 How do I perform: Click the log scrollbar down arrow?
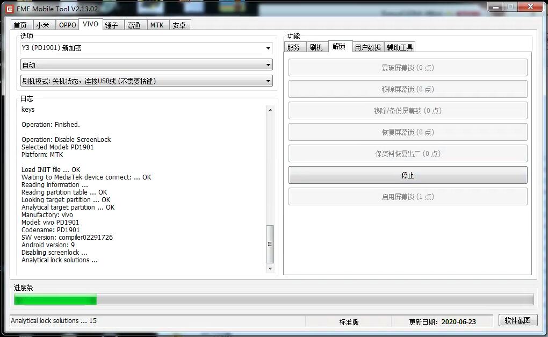[x=270, y=269]
